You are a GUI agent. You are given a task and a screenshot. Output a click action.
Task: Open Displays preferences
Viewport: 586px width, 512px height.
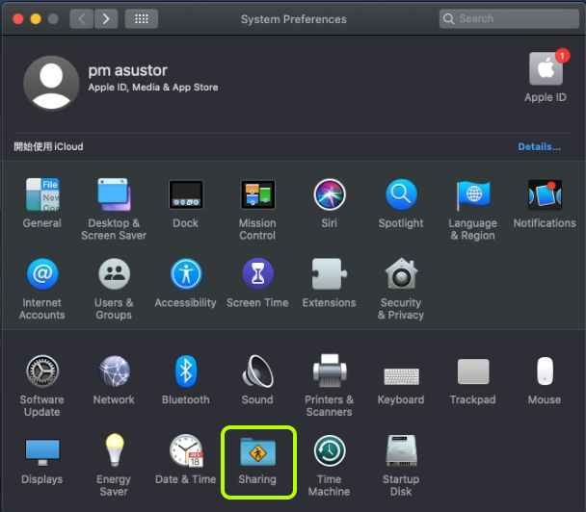tap(42, 451)
